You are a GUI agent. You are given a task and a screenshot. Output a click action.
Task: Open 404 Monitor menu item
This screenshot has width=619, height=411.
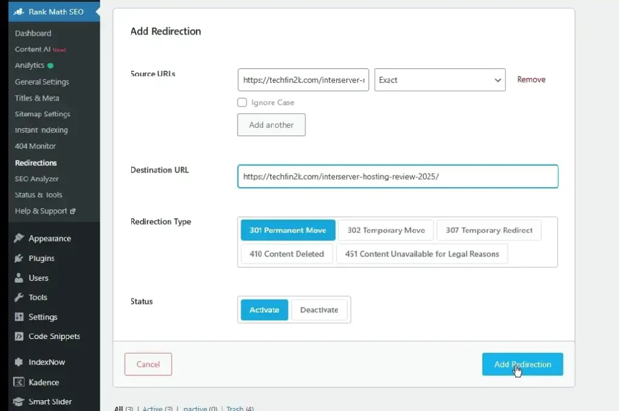(x=36, y=146)
